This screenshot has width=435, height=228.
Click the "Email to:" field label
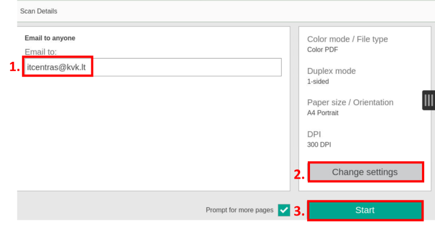41,52
